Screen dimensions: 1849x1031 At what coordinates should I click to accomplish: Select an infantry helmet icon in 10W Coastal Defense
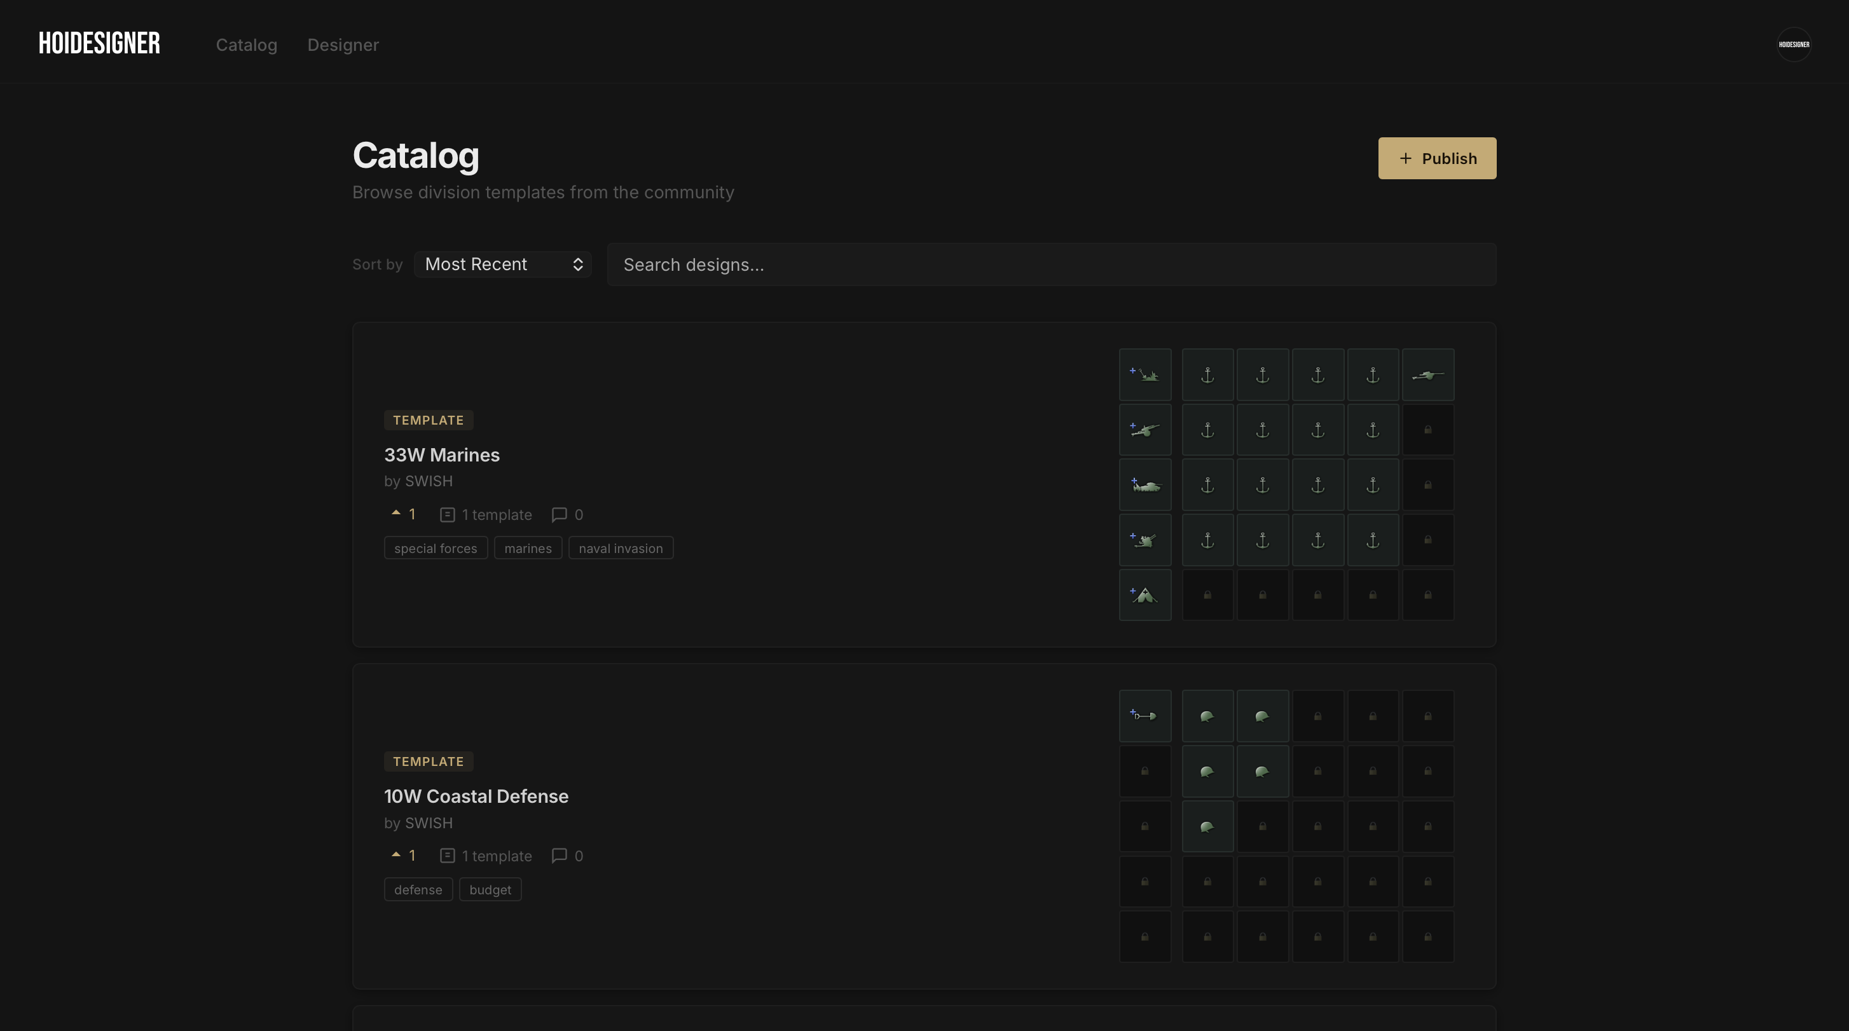[1207, 715]
